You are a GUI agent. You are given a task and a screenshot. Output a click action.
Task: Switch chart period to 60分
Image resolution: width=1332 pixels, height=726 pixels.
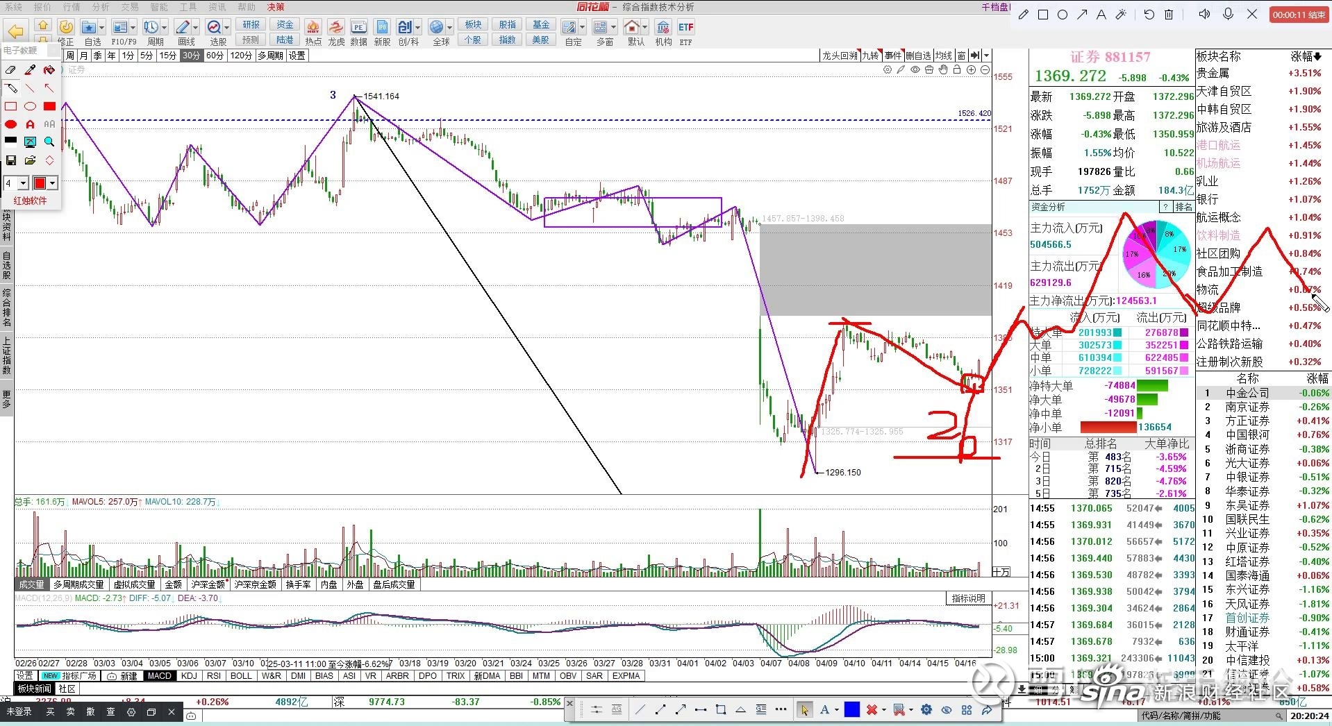(215, 56)
